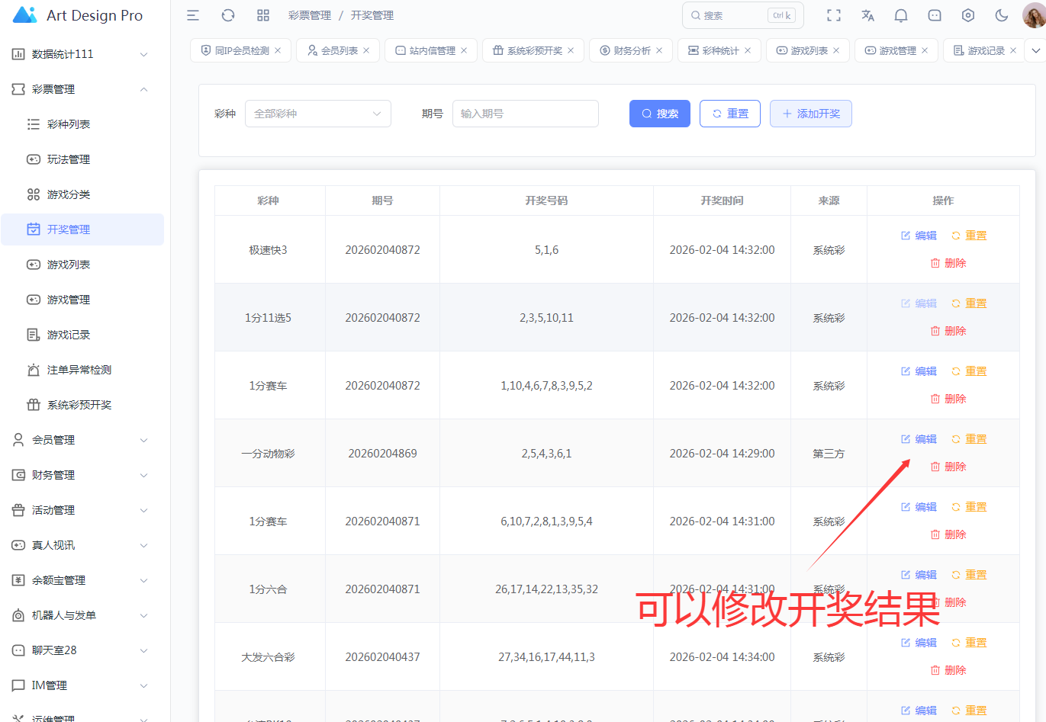Open the 彩种 dropdown selector

point(317,114)
